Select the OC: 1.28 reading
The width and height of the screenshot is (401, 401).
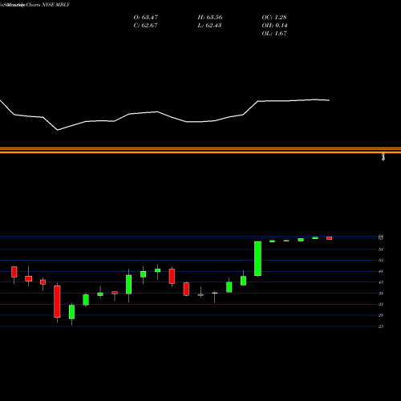coord(274,17)
